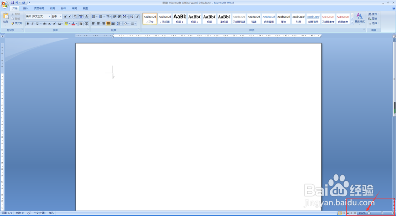Expand bullets list dropdown
Screen dimensions: 396x216
tap(97, 17)
